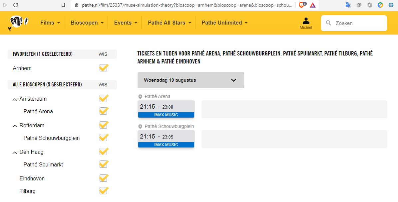
Task: Clear favorites with WIS link
Action: coord(103,54)
